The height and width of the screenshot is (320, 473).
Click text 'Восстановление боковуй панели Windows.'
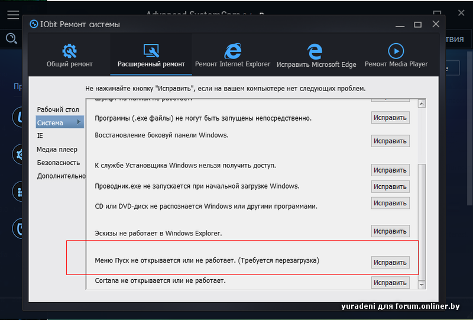coord(161,135)
